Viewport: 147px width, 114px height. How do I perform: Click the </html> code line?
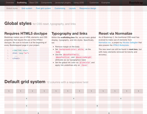point(16,58)
